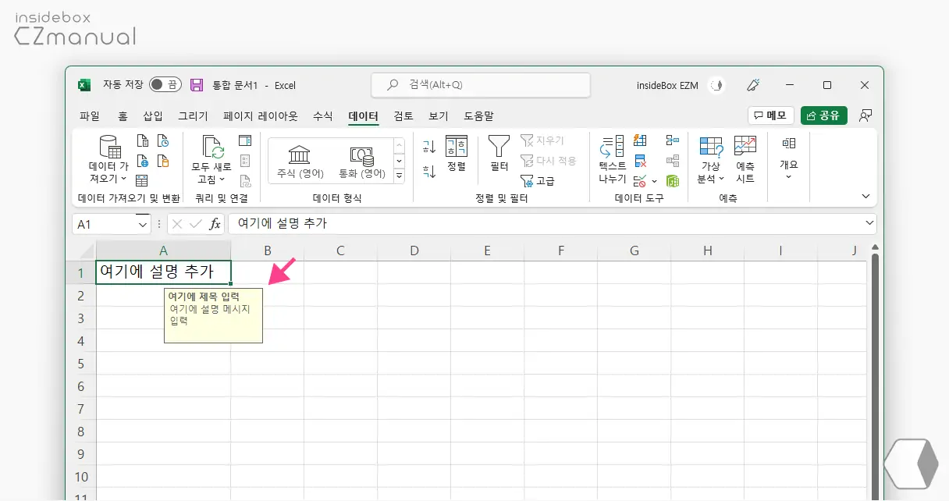The image size is (949, 501).
Task: Toggle the Filter (필터) funnel
Action: pyautogui.click(x=499, y=154)
